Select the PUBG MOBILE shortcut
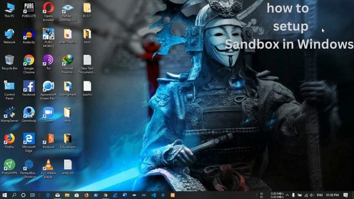Screen dimensions: 354x199 coord(48,38)
